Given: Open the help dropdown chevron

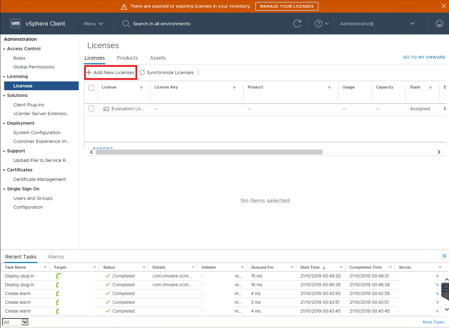Looking at the screenshot, I should 327,24.
